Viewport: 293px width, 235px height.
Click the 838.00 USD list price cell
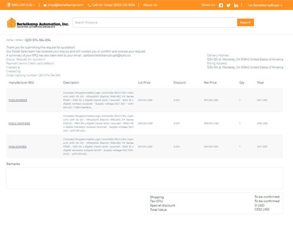tap(145, 123)
